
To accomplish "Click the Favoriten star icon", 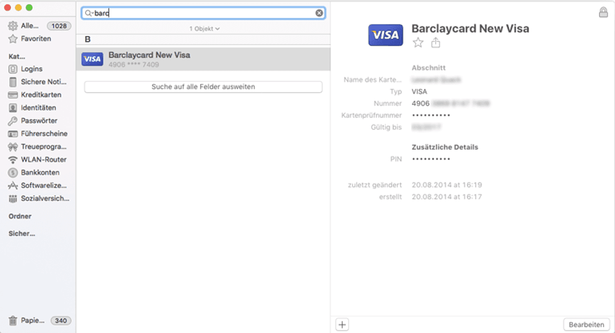I will coord(13,39).
